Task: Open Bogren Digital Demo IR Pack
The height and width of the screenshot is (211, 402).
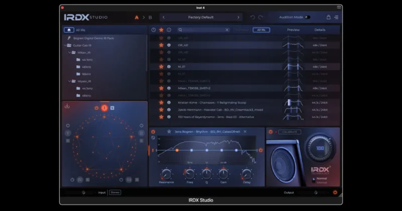Action: tap(93, 38)
